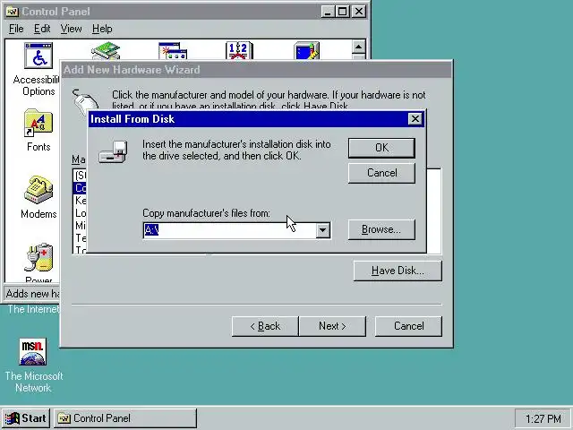Select the highlighted manufacturer list row
This screenshot has height=430, width=573.
[81, 188]
